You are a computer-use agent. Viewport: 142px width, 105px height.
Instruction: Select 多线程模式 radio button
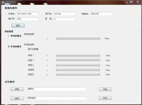(9, 46)
